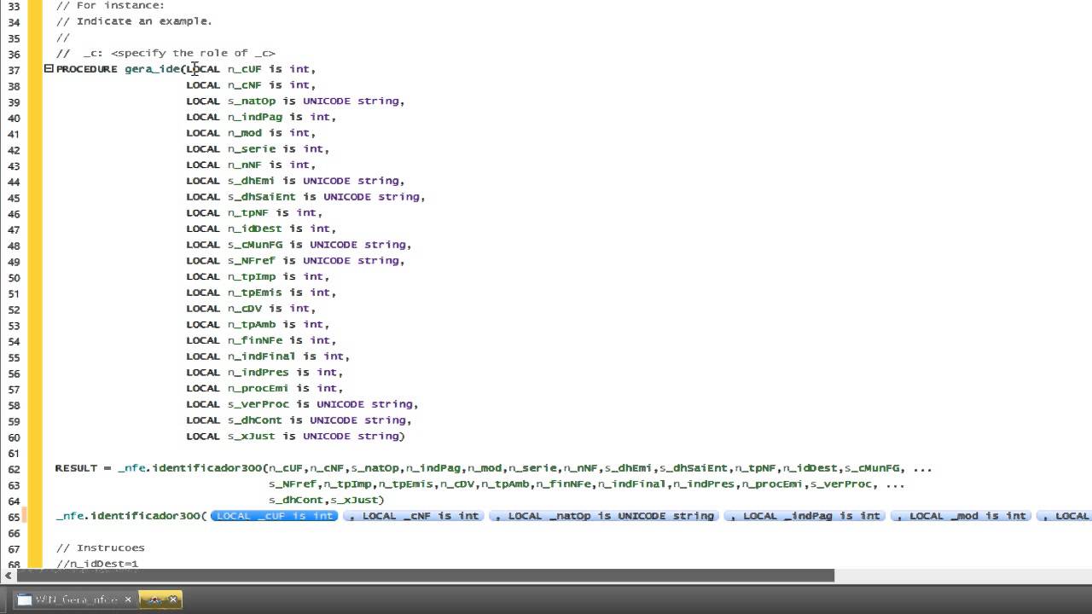Click the '// Instrucoes' comment
The width and height of the screenshot is (1092, 614).
[x=101, y=548]
